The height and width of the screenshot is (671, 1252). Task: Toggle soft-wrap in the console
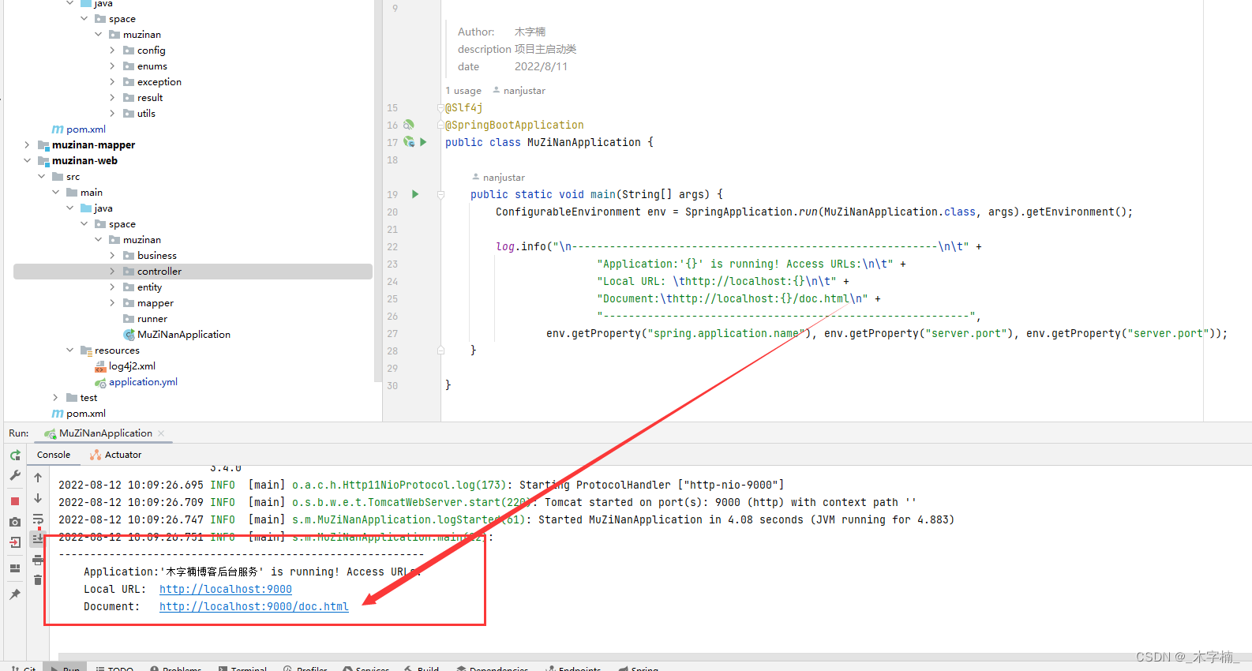(38, 519)
